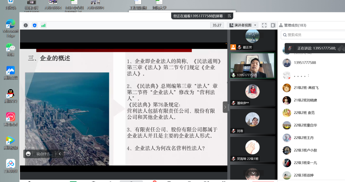Open 回收站 desktop icon
This screenshot has height=182, width=345.
point(11,5)
